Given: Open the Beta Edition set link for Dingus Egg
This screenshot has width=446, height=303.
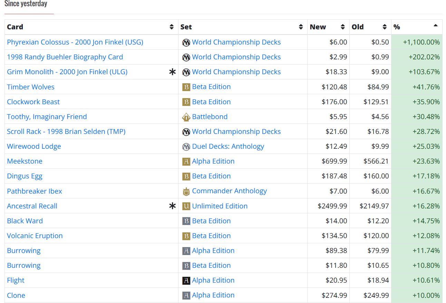Looking at the screenshot, I should (x=211, y=176).
